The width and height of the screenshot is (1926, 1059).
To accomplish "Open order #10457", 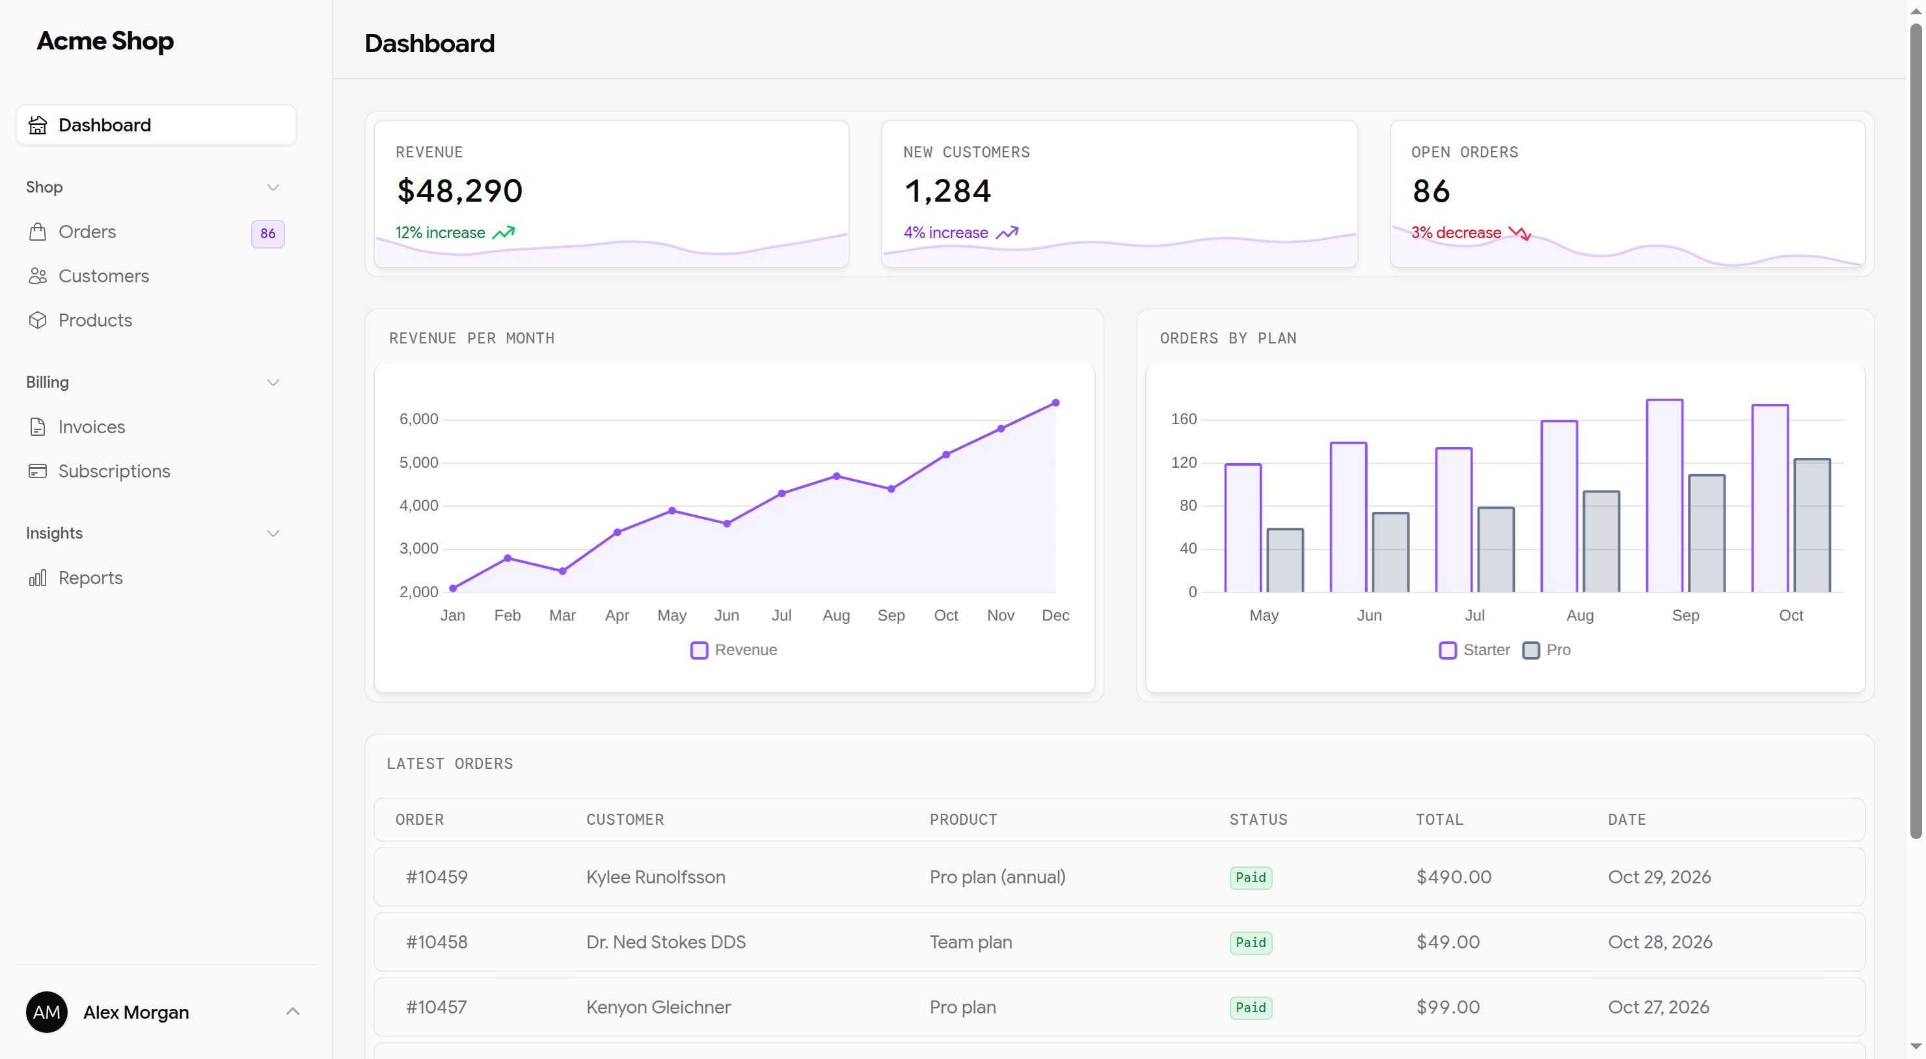I will (x=436, y=1007).
